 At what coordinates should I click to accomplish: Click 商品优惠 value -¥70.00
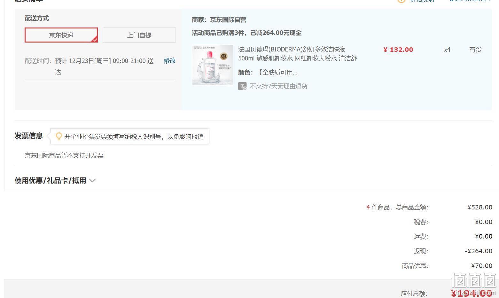point(480,266)
